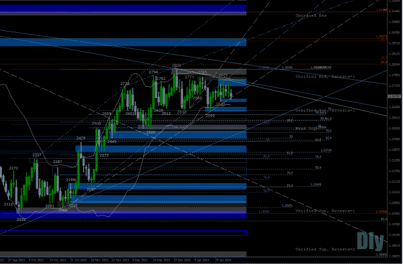The height and width of the screenshot is (264, 403).
Task: Select the 2272 swing label
Action: tap(14, 168)
